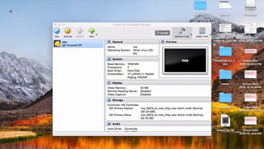Click the Preview section header label

click(x=171, y=42)
